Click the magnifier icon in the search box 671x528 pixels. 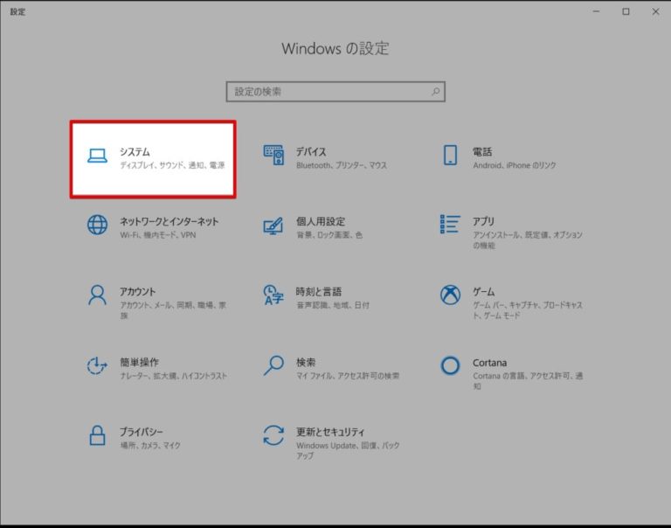click(x=435, y=92)
